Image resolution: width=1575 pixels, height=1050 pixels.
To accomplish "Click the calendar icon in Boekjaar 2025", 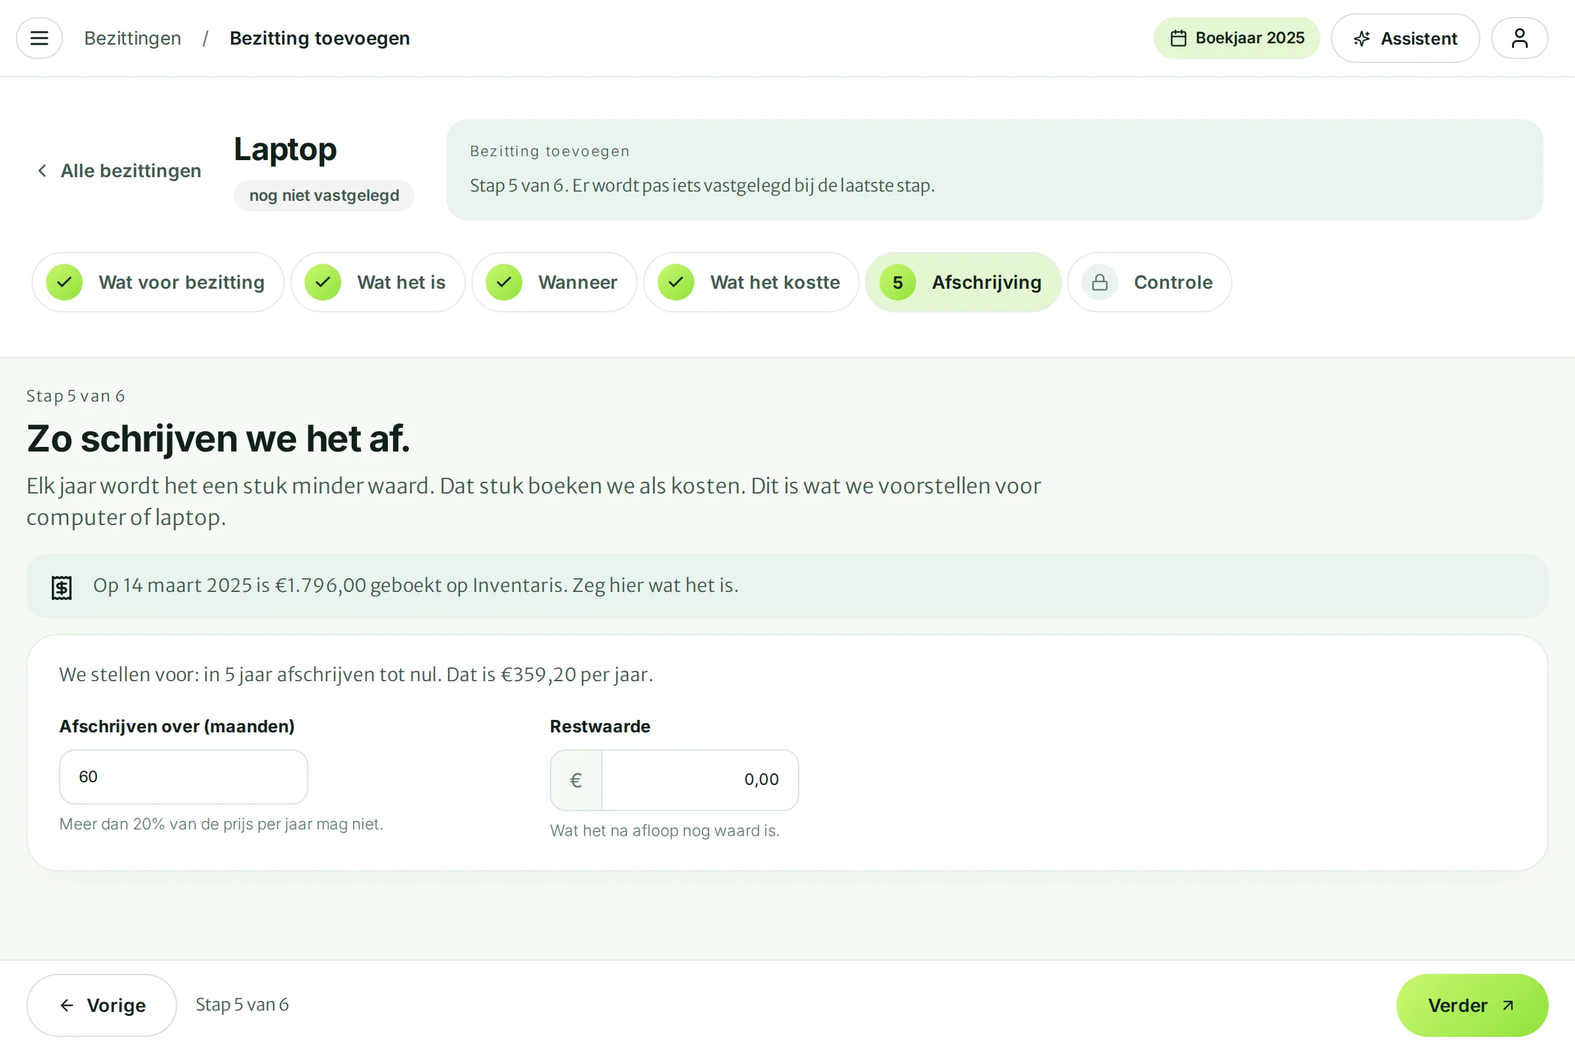I will [1178, 38].
